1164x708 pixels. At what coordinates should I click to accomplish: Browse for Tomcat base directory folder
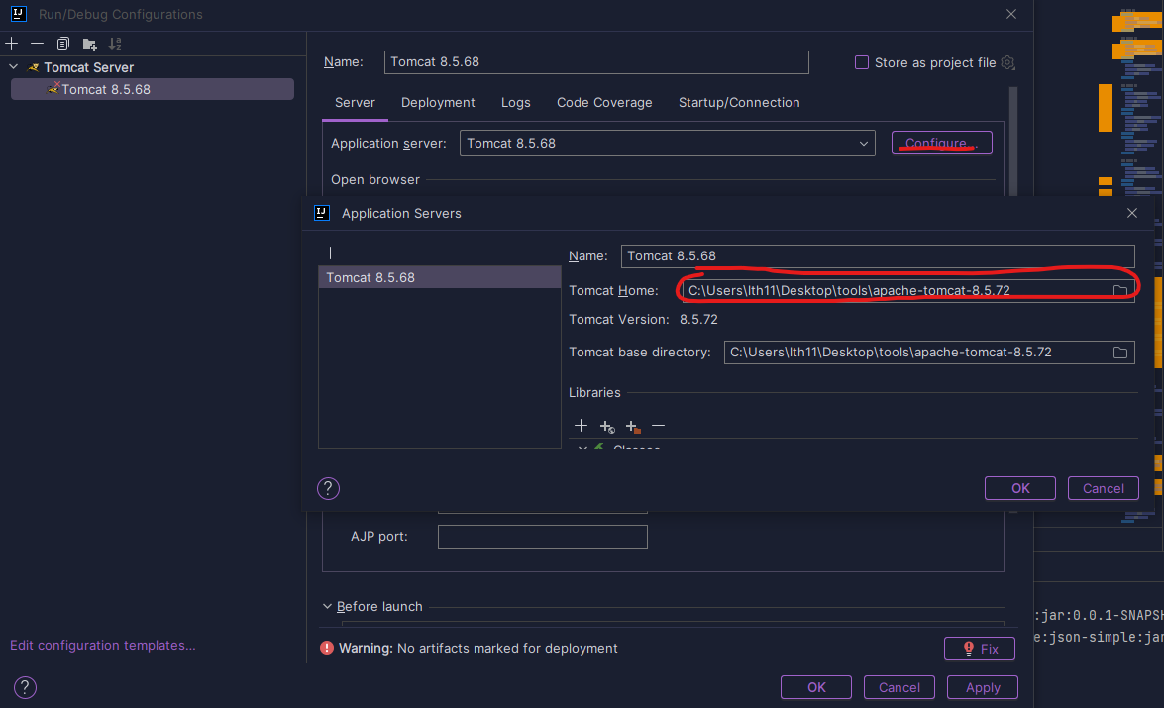tap(1120, 353)
